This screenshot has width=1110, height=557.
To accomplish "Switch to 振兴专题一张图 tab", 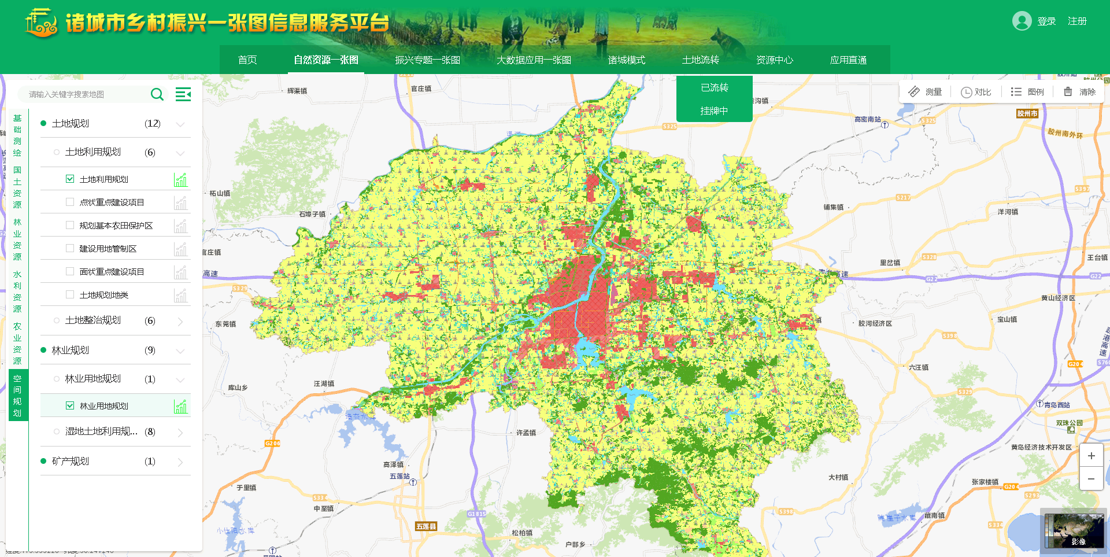I will [x=427, y=60].
